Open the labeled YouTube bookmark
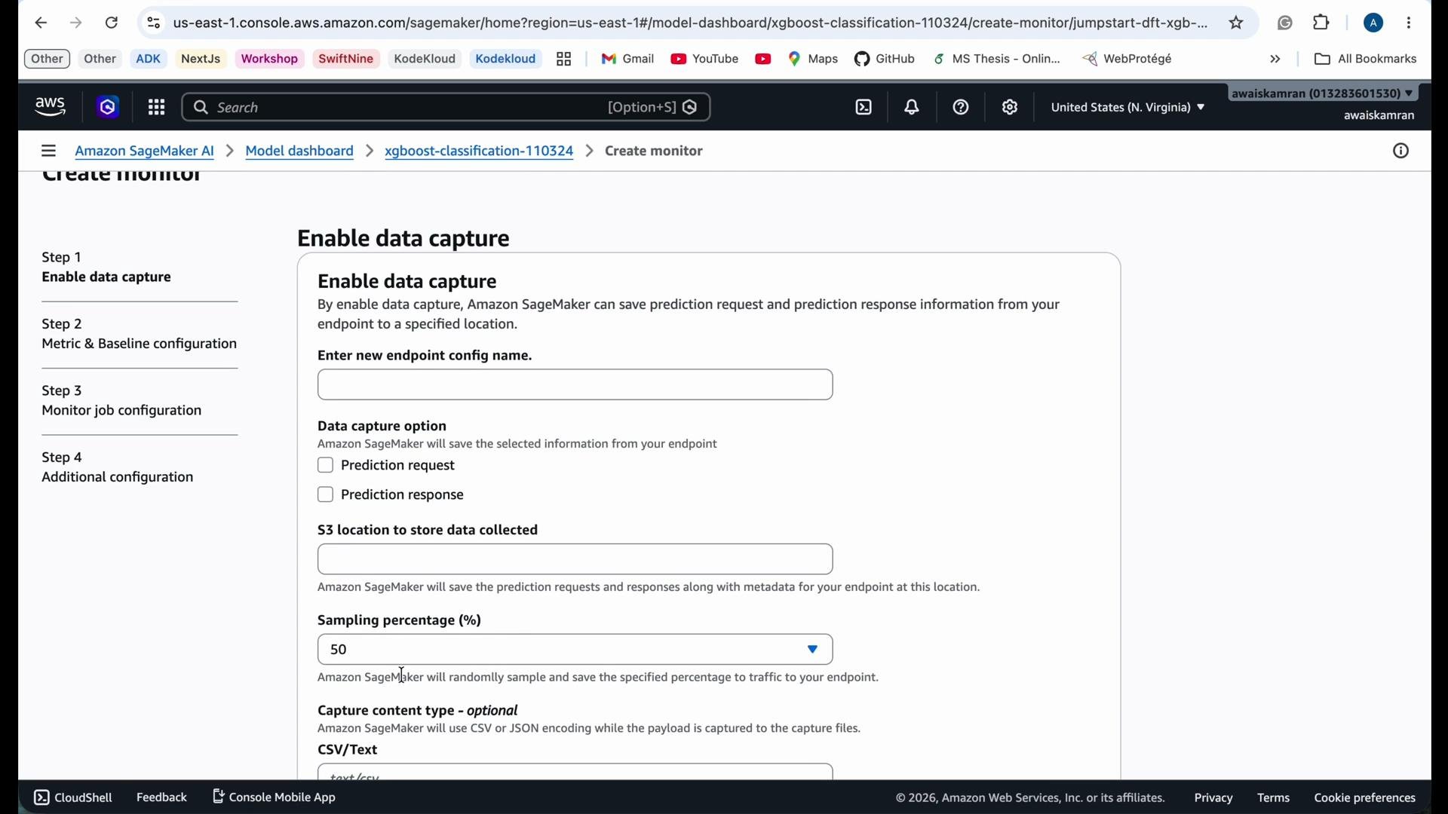1448x814 pixels. pyautogui.click(x=705, y=59)
